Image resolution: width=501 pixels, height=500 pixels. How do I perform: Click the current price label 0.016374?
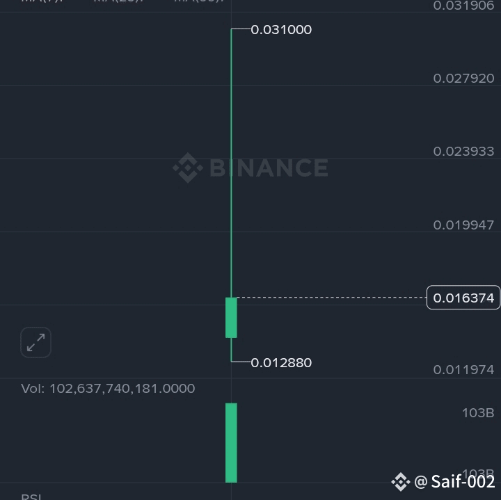pos(463,298)
